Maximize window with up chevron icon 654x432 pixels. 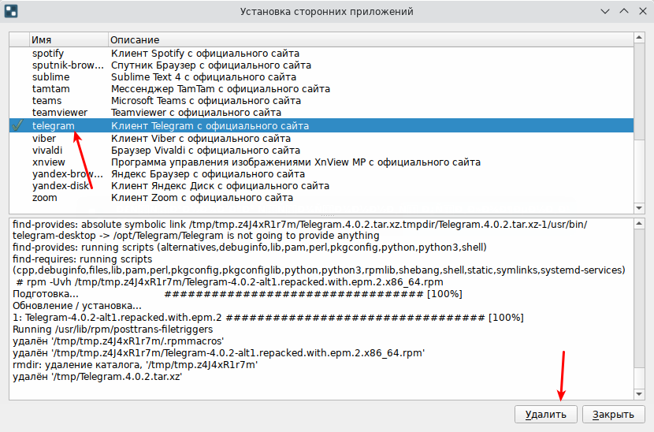tap(624, 11)
